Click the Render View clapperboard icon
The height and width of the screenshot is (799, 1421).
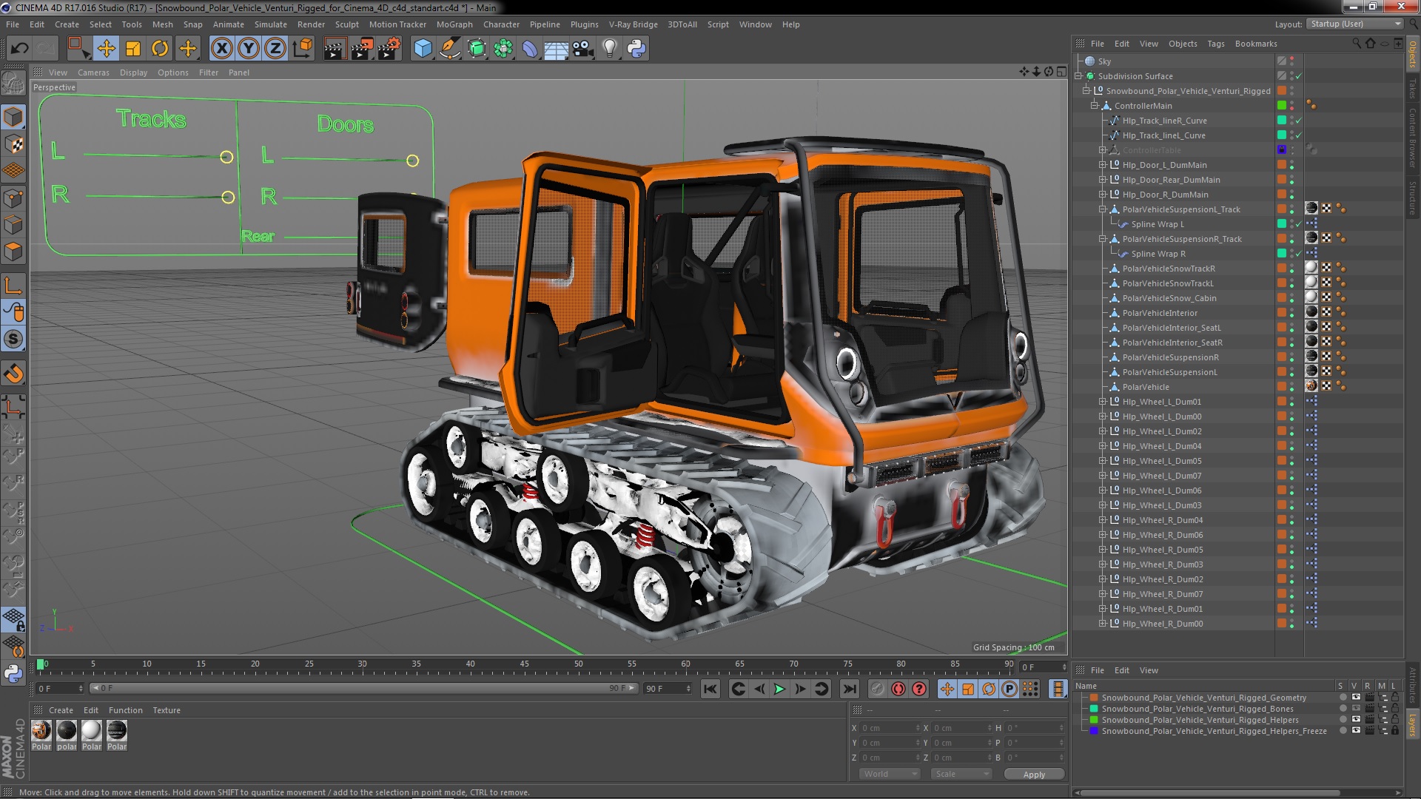[x=335, y=49]
